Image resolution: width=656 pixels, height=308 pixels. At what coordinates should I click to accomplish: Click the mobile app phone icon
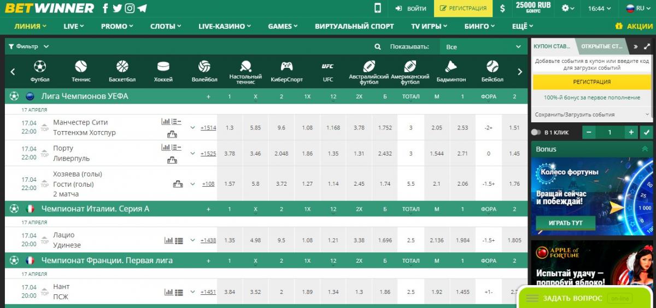coord(377,8)
